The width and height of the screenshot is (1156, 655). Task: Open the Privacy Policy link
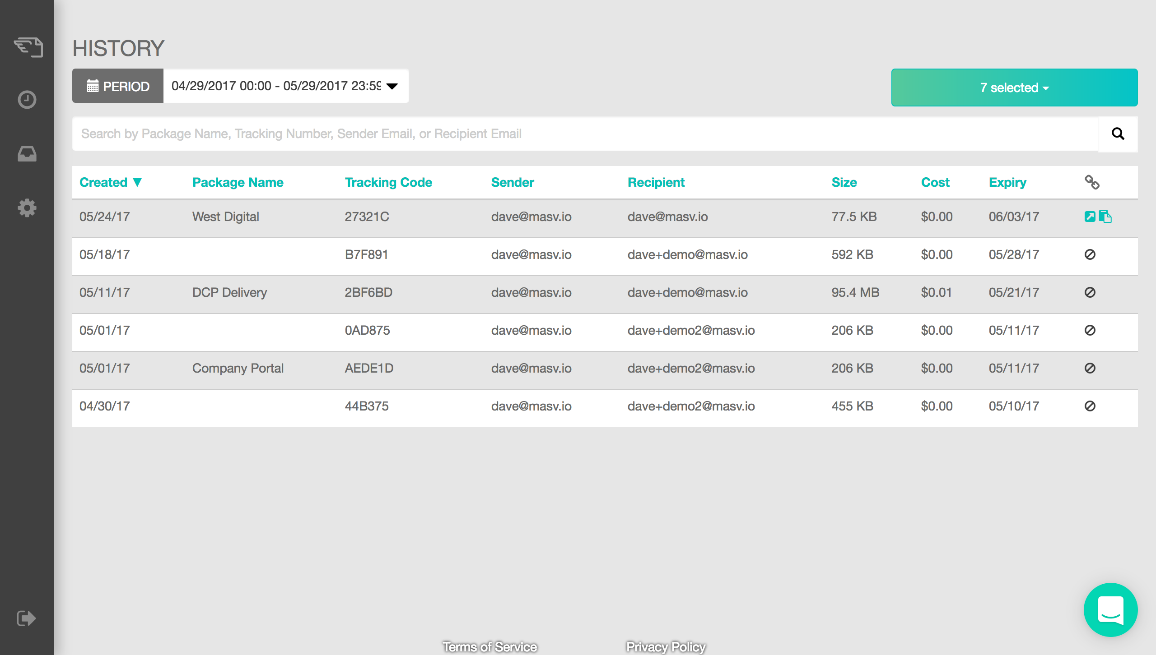pyautogui.click(x=666, y=647)
